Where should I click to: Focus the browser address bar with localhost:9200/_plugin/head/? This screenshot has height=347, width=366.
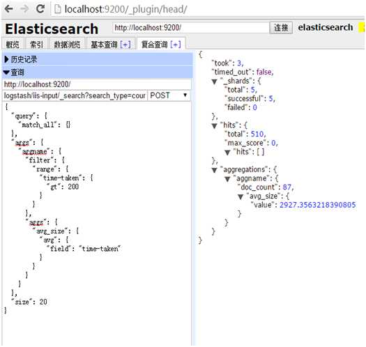[x=125, y=9]
